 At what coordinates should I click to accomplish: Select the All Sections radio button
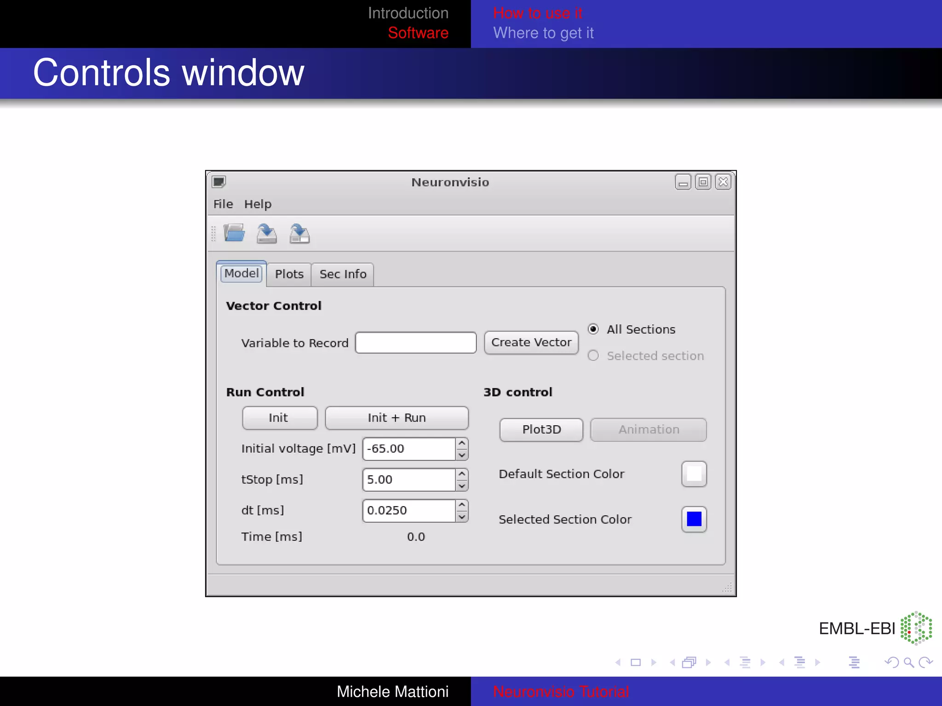coord(593,329)
